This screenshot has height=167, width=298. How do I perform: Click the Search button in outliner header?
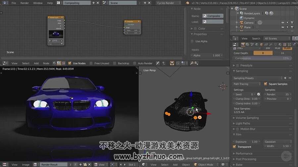(256, 38)
